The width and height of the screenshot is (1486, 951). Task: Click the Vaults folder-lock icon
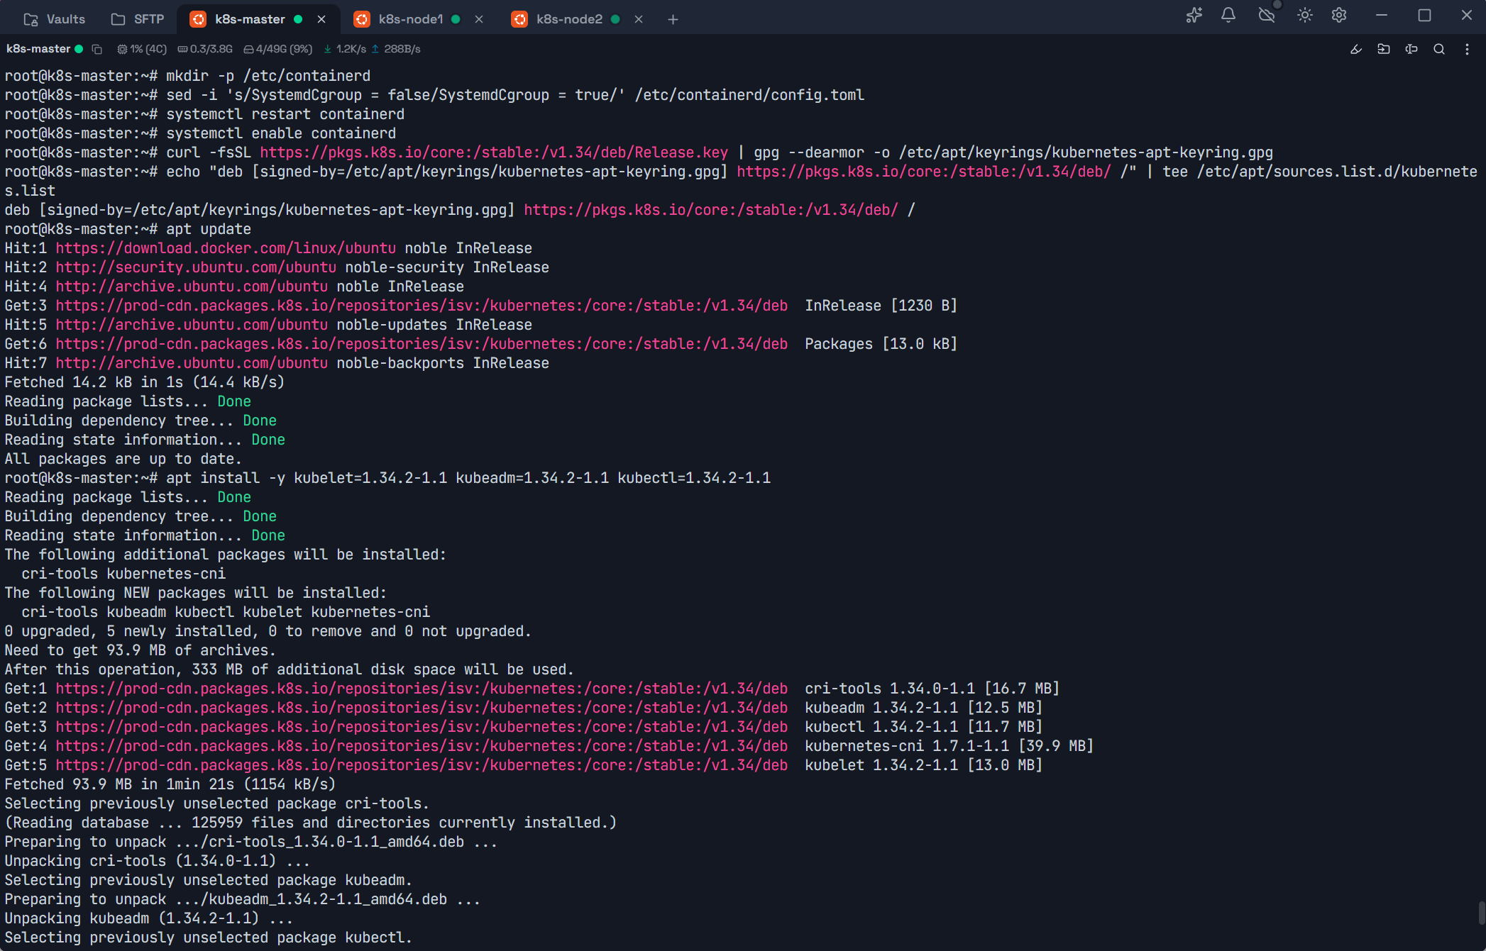[x=31, y=19]
